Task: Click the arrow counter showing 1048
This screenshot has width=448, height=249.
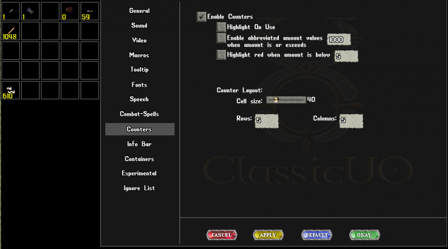Action: [x=11, y=31]
